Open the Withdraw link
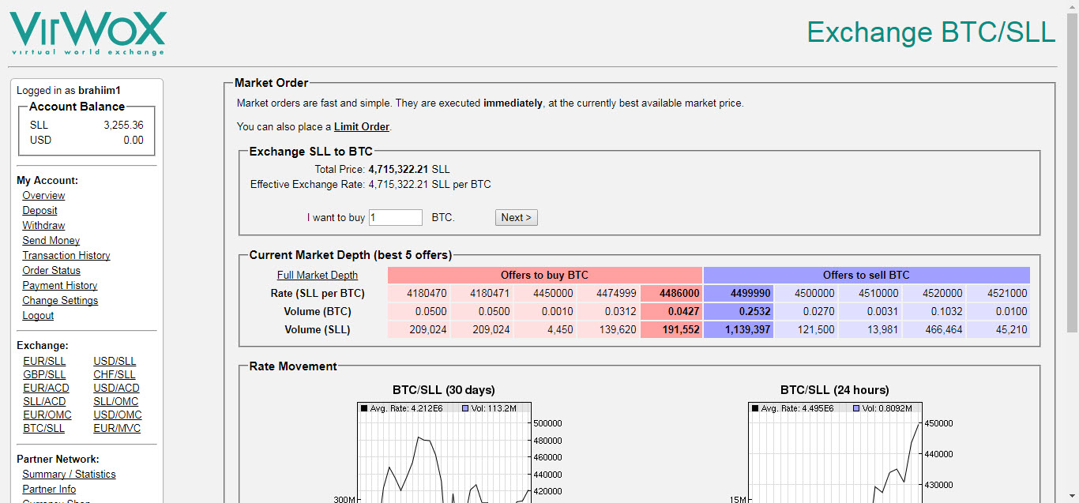 point(43,226)
